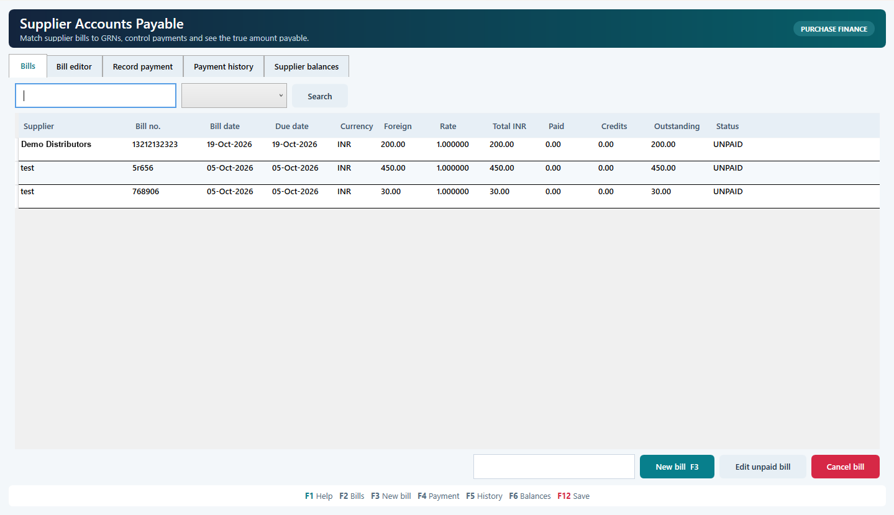
Task: Click the Due date column header
Action: (292, 126)
